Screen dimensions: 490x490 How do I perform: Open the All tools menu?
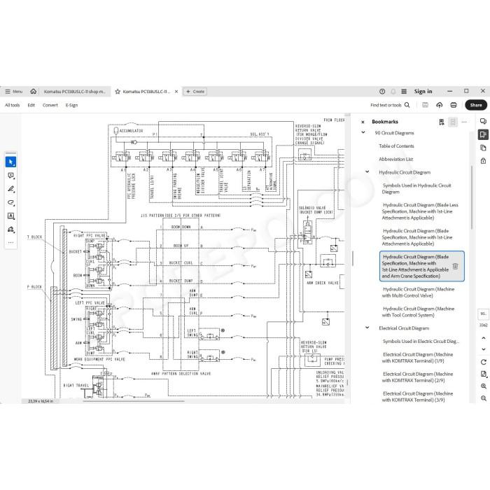click(12, 105)
